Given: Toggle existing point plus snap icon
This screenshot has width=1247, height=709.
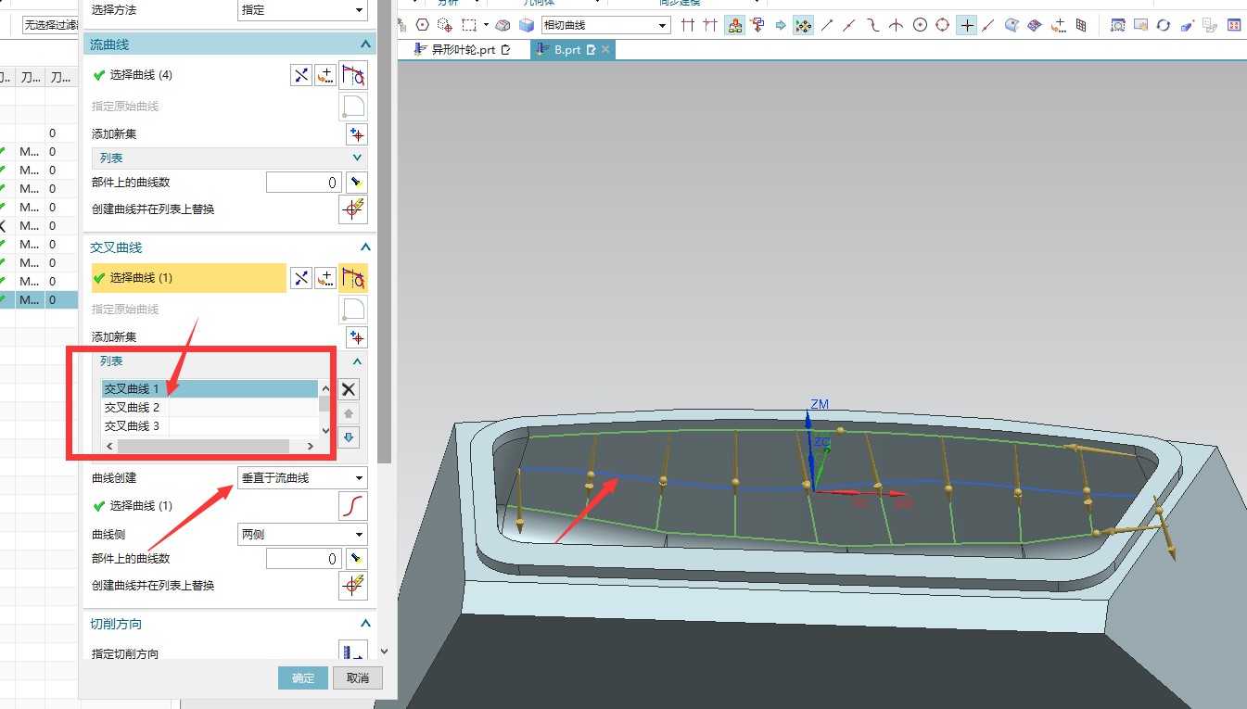Looking at the screenshot, I should pyautogui.click(x=967, y=25).
